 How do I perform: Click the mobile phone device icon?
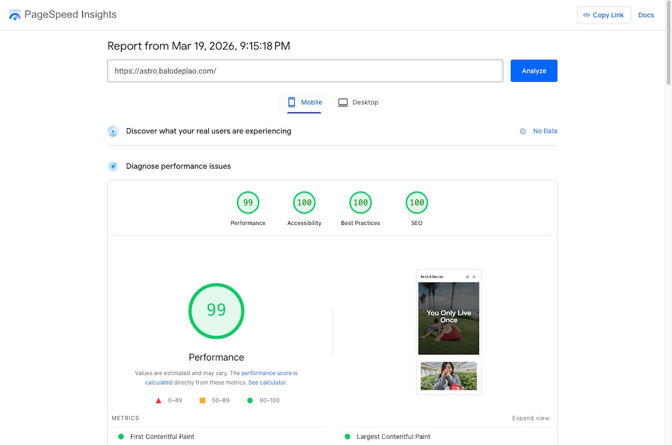coord(291,102)
